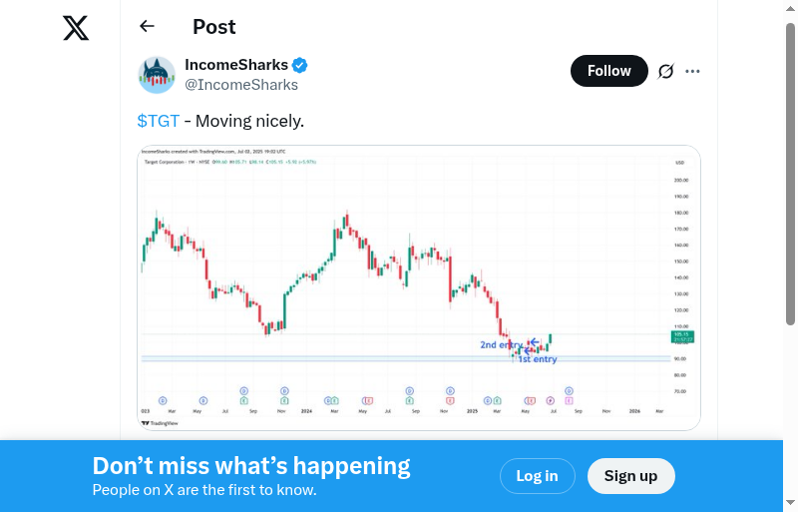The image size is (798, 512).
Task: Open the IncomeSharks profile avatar
Action: [157, 75]
